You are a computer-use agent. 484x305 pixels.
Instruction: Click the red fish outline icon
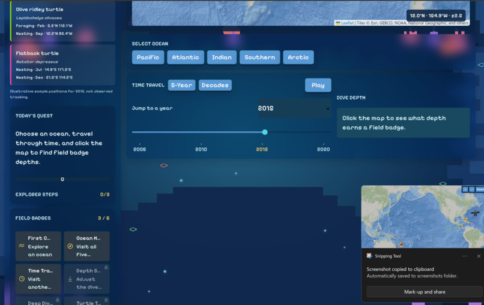click(164, 166)
